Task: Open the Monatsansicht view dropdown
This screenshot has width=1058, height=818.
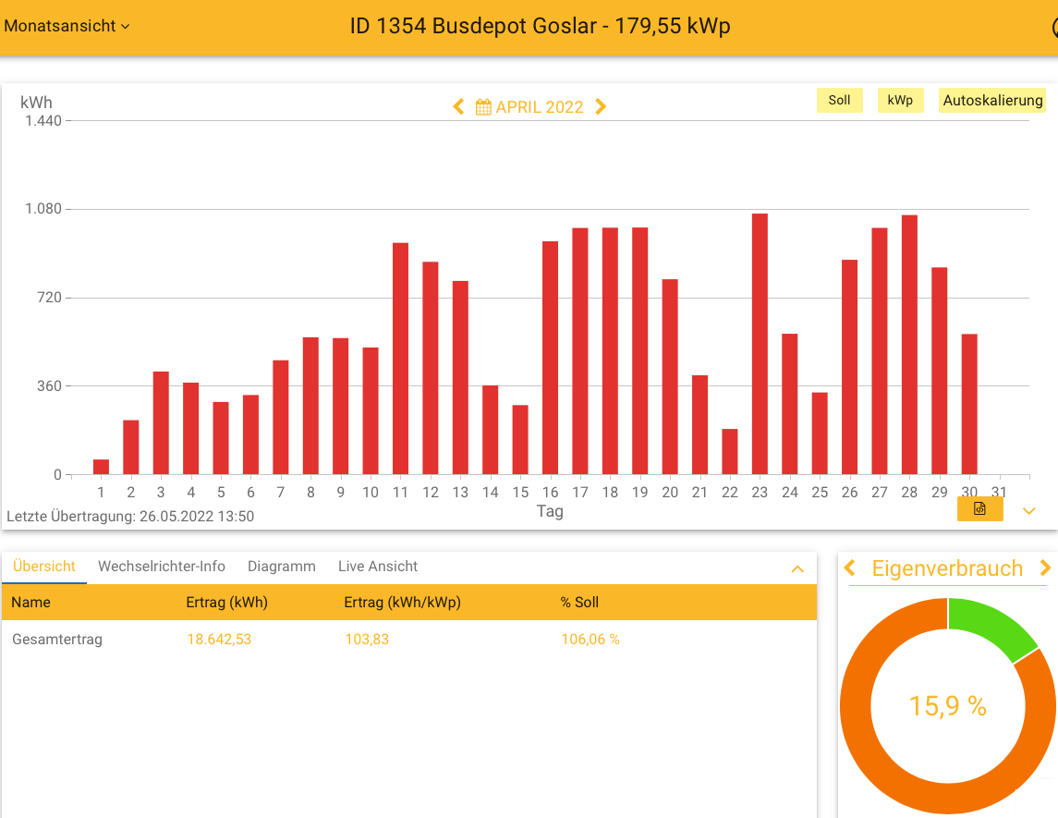Action: pyautogui.click(x=67, y=26)
